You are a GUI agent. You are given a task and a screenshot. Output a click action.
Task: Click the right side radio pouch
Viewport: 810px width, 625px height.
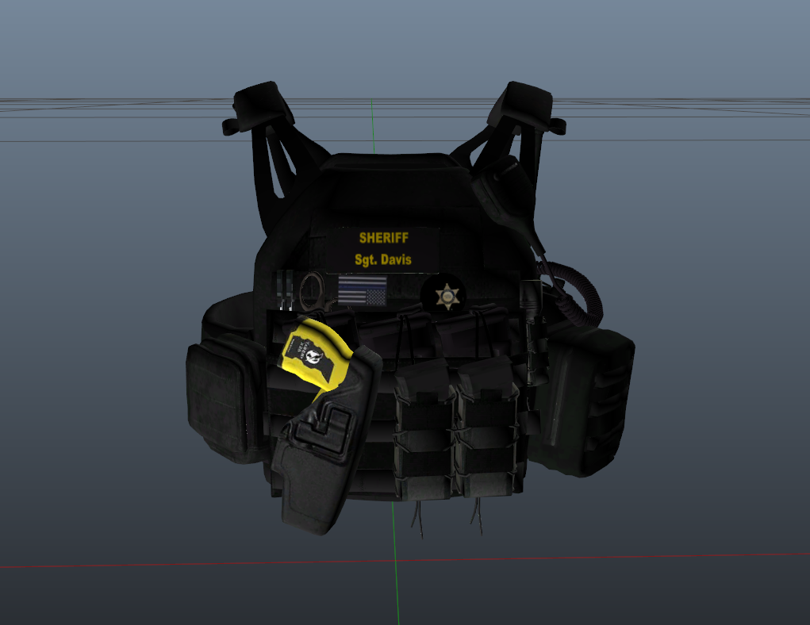[591, 401]
